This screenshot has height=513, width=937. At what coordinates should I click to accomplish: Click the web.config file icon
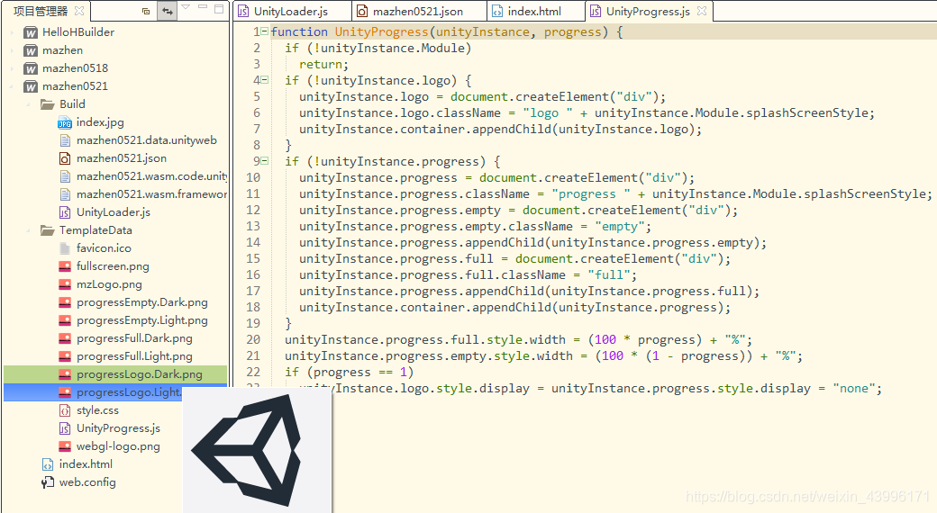(47, 481)
